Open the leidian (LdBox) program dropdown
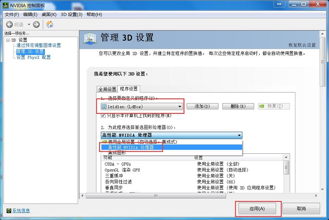 [x=141, y=107]
